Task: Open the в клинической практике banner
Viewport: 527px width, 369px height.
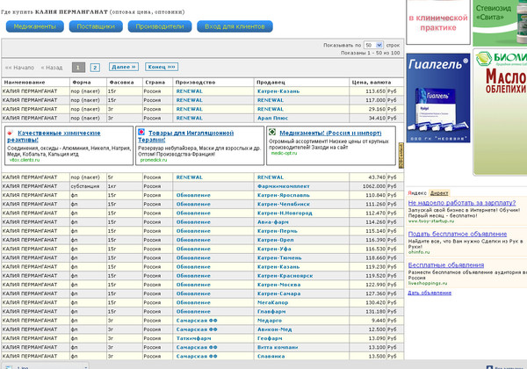Action: pos(438,22)
